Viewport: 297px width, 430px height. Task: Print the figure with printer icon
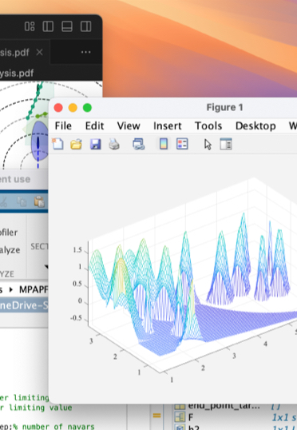[114, 144]
